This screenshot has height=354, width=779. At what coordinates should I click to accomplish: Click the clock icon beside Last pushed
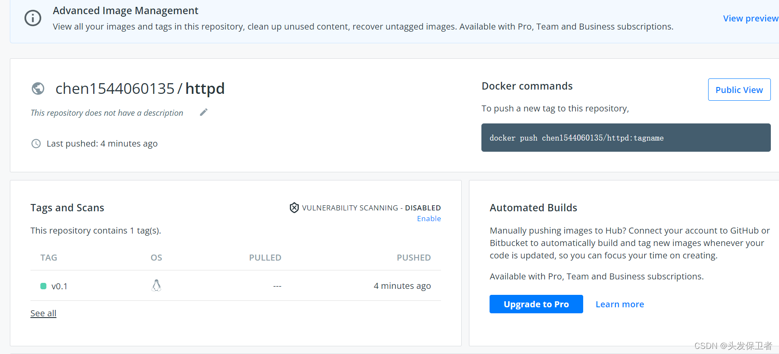coord(36,144)
